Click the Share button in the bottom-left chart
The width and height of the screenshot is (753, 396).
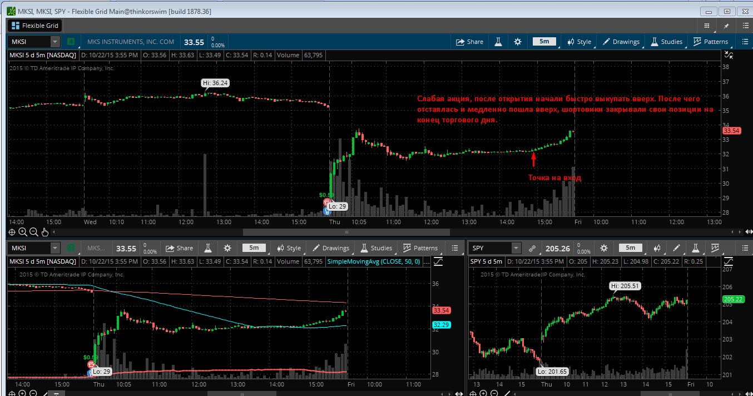179,248
